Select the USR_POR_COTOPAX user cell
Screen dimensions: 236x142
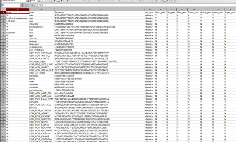[x=42, y=139]
